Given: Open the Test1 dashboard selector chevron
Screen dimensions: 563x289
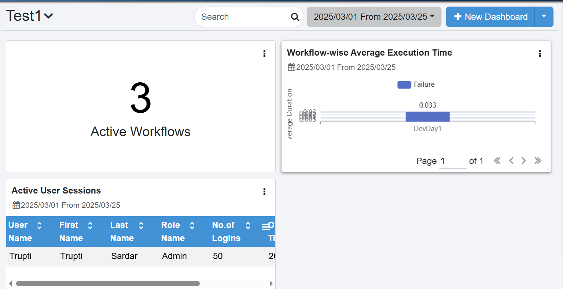Looking at the screenshot, I should tap(49, 16).
